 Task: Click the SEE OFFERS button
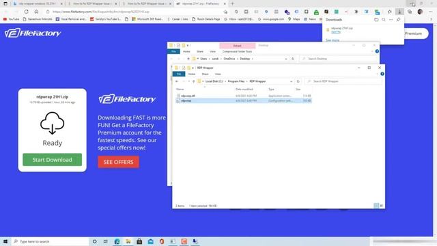pos(118,162)
